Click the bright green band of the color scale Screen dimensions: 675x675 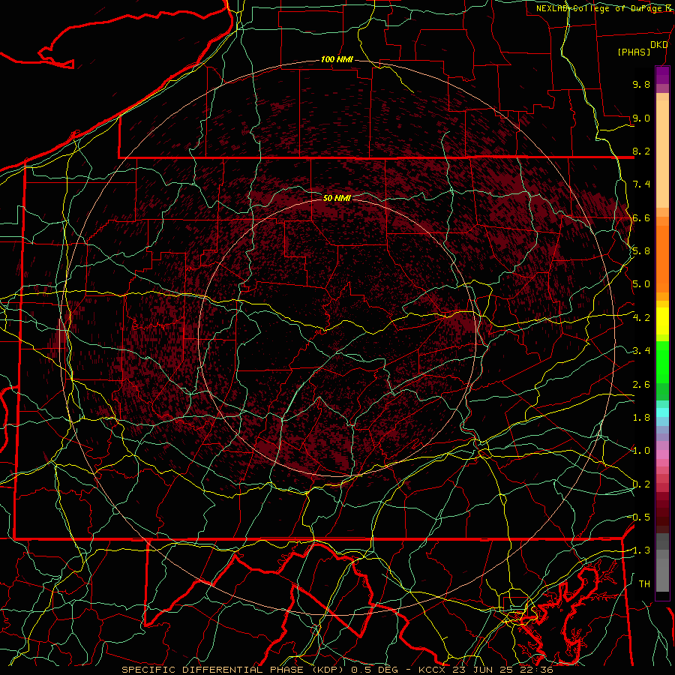(x=662, y=361)
